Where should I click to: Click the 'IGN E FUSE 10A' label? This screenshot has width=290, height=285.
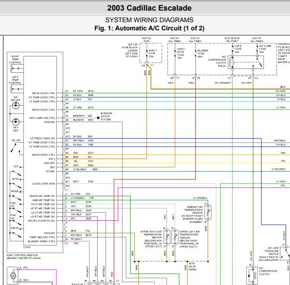238,49
